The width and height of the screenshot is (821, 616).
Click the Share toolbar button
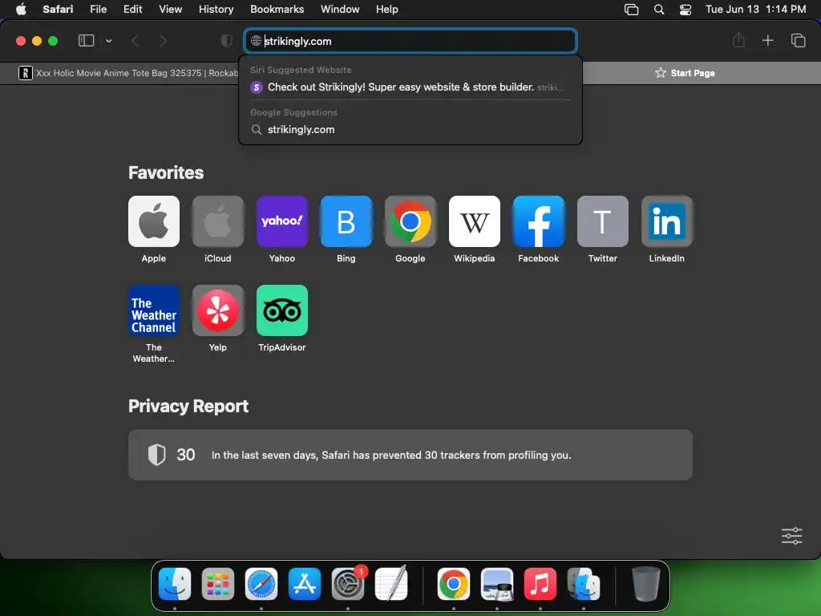pos(738,40)
